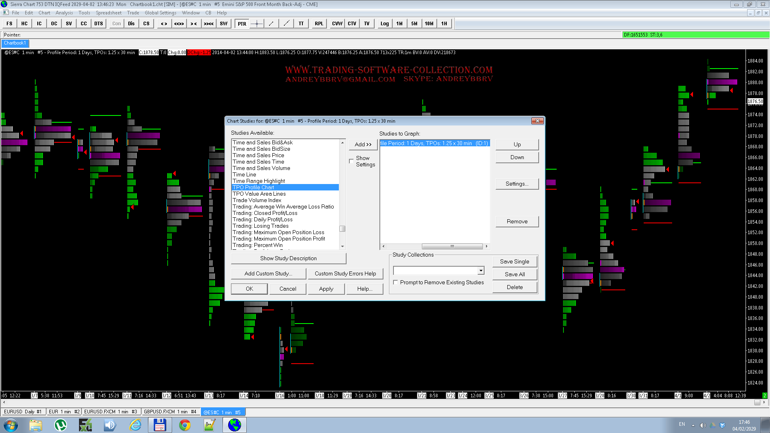Toggle the Show Settings checkbox
This screenshot has width=770, height=433.
pyautogui.click(x=351, y=161)
